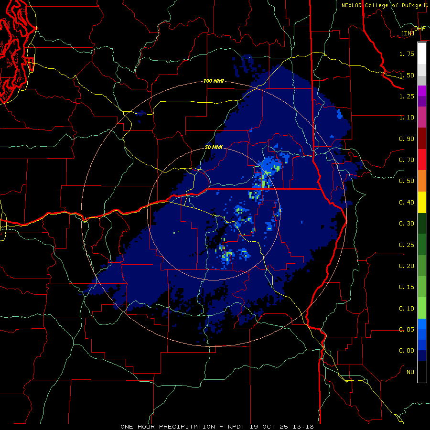Select the black ND swatch at legend bottom
Viewport: 430px width, 430px height.
point(422,372)
